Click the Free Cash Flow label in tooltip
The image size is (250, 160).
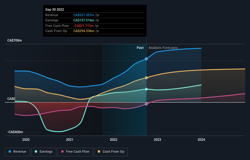click(x=57, y=26)
